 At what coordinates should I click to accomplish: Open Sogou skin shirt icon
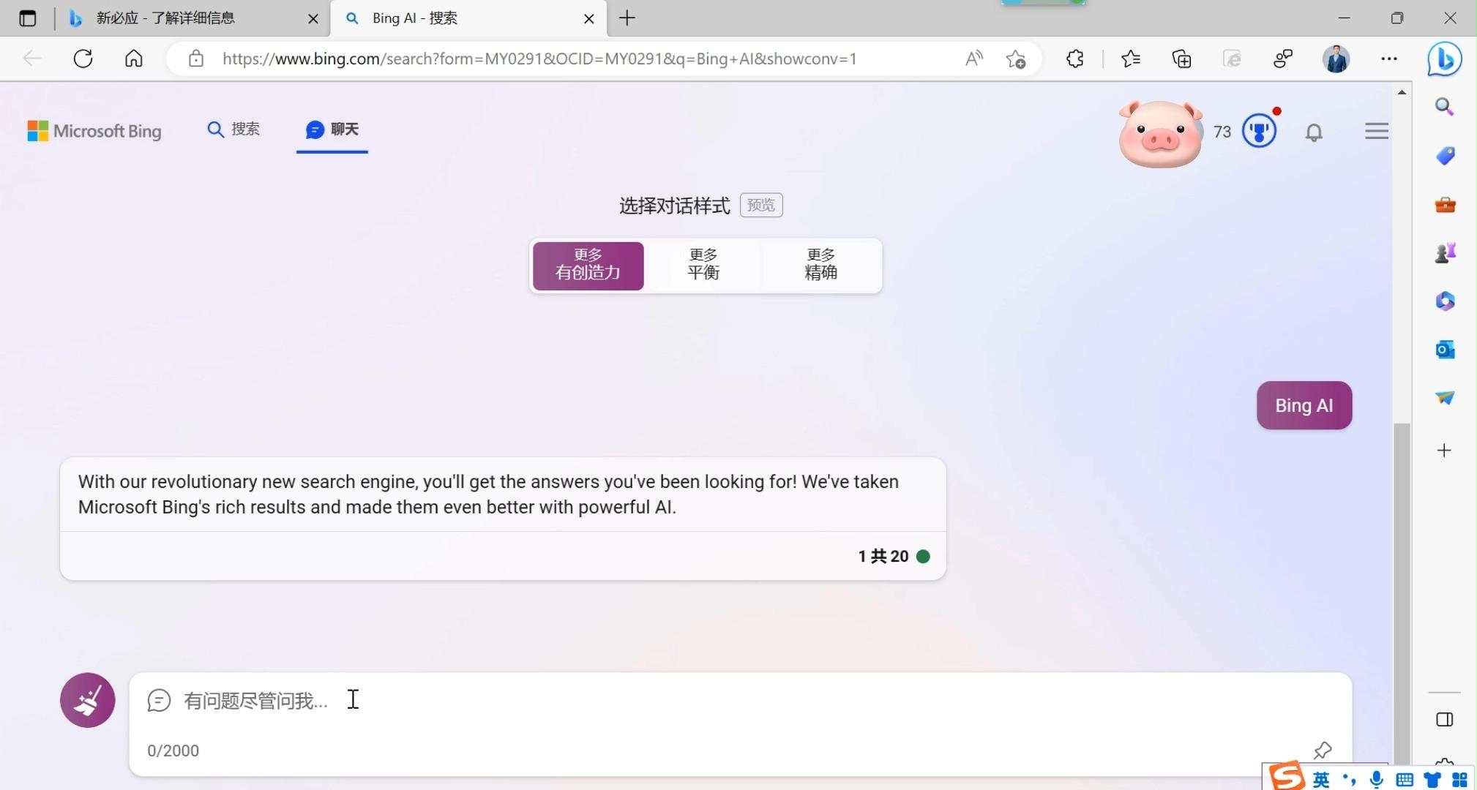tap(1432, 780)
